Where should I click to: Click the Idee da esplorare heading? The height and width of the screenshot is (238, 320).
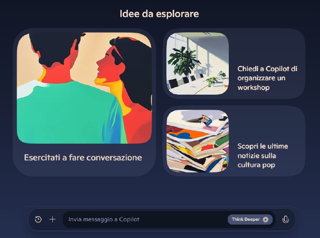(x=159, y=14)
